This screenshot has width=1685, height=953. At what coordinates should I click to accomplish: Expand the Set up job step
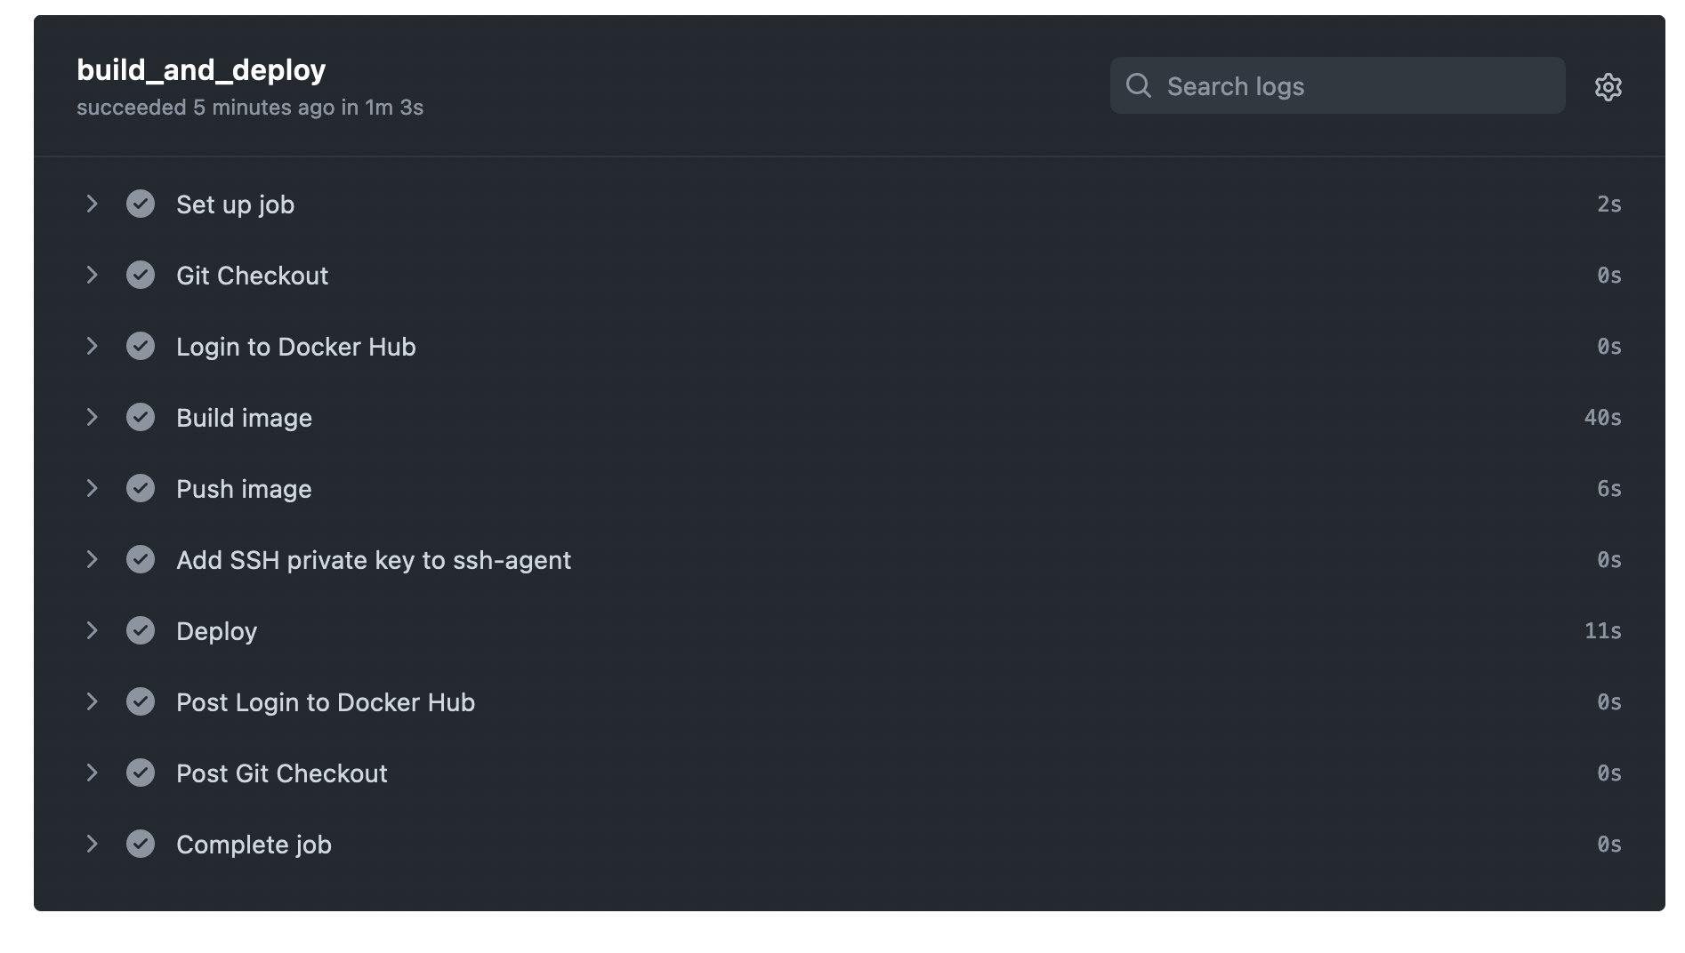coord(92,204)
